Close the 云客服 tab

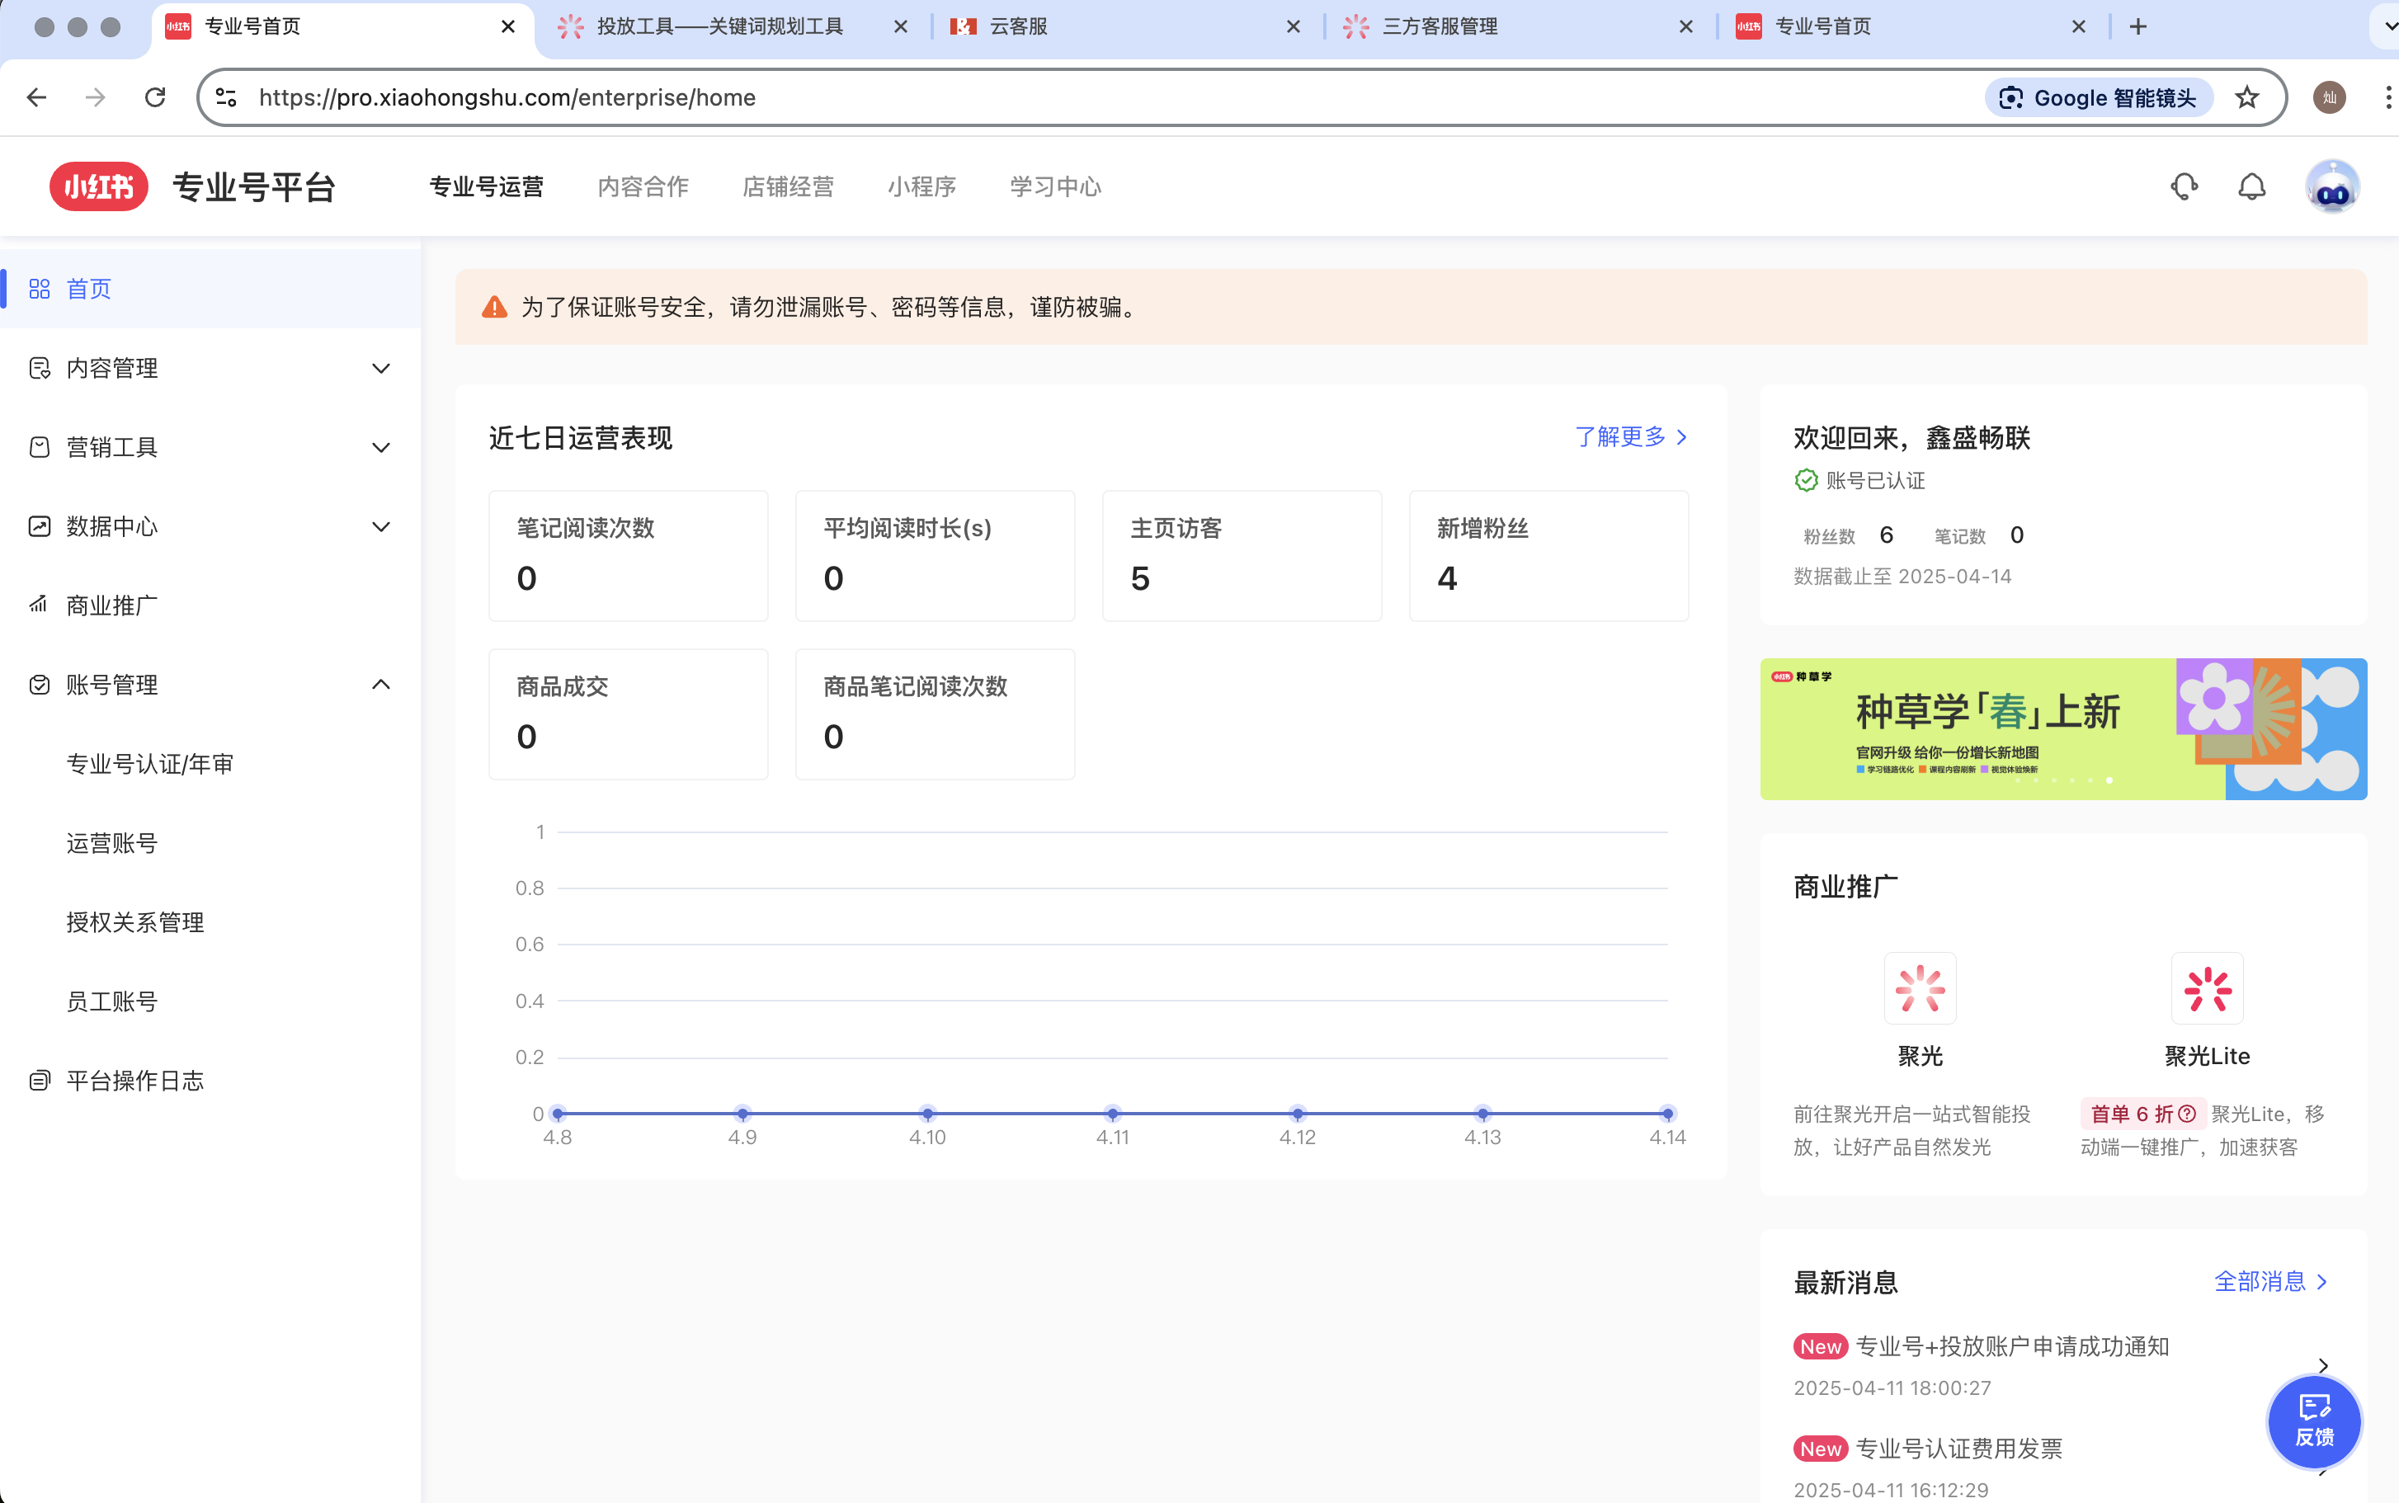point(1293,27)
